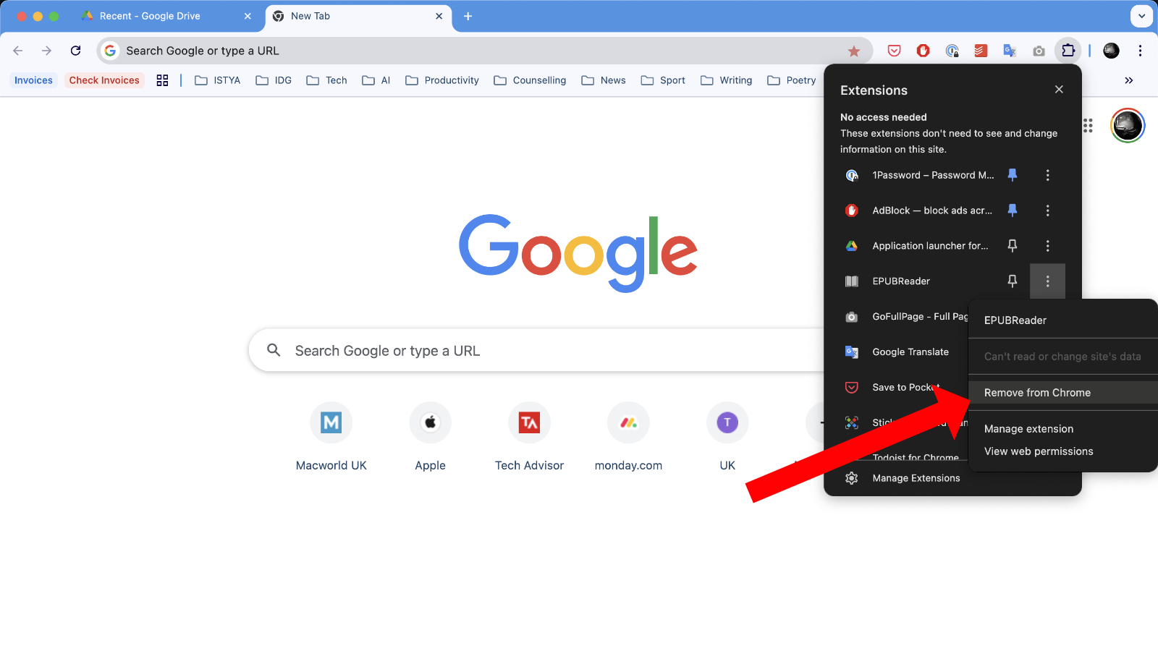Open the Save to Pocket toolbar icon
The height and width of the screenshot is (651, 1158).
[x=894, y=51]
